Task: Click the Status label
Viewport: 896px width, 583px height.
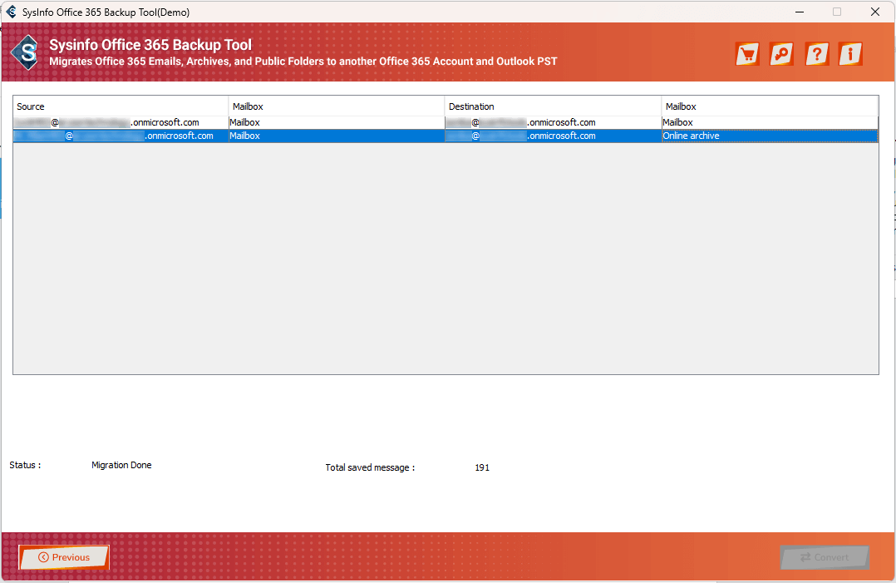Action: pos(25,465)
